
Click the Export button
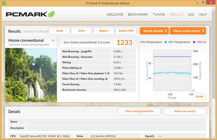tap(104, 31)
